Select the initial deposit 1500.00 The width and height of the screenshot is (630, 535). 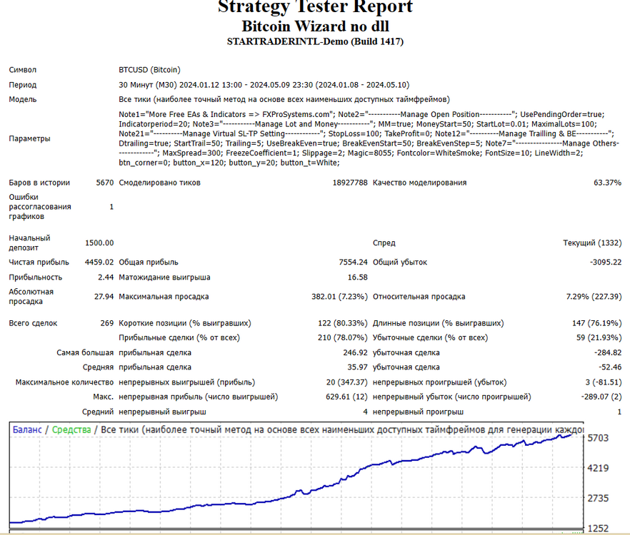[99, 243]
